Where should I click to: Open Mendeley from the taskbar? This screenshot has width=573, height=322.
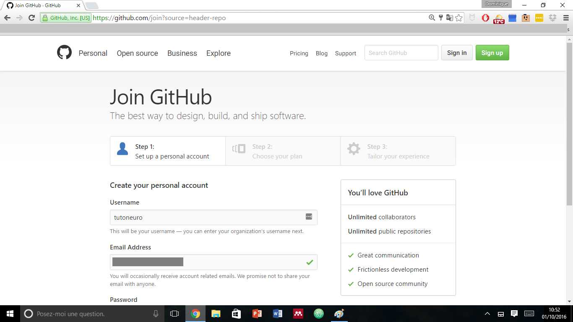tap(298, 314)
